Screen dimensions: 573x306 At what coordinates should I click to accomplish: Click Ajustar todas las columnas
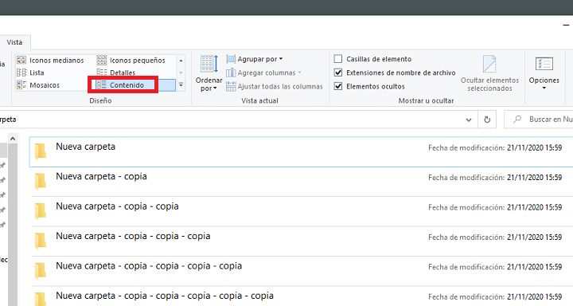(x=275, y=86)
